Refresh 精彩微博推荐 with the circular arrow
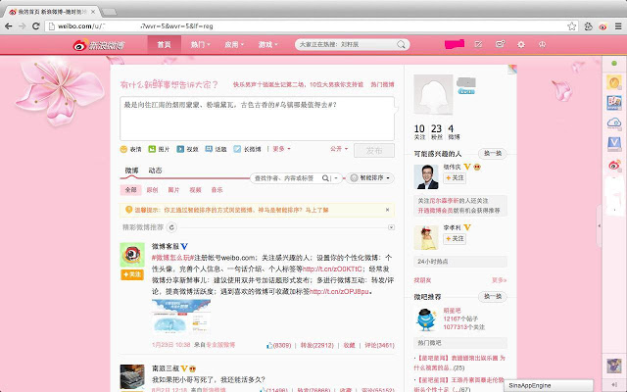 tap(171, 227)
